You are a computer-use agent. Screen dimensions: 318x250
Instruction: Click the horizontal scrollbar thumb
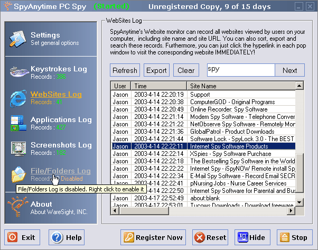tap(144, 211)
